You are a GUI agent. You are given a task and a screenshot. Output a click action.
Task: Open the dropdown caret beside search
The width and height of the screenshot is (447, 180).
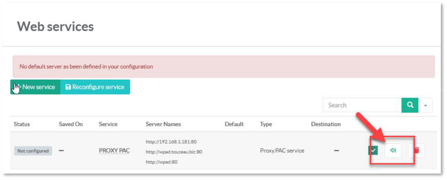(x=425, y=105)
